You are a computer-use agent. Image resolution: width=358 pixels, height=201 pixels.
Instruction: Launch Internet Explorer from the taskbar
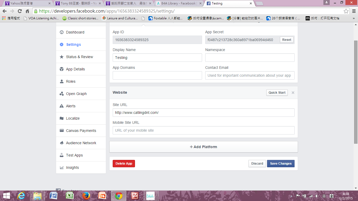(22, 196)
